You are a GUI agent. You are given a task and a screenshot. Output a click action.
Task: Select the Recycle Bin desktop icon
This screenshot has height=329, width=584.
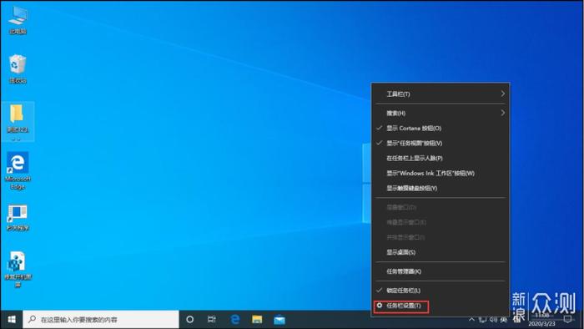(x=18, y=69)
